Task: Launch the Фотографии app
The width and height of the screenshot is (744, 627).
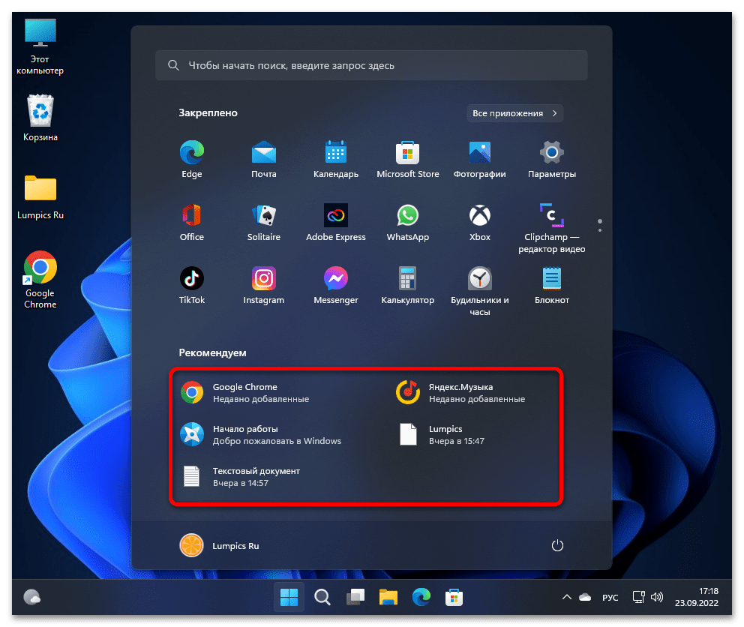Action: (480, 159)
